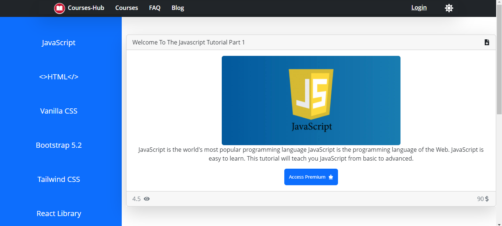Go to the FAQ page

pyautogui.click(x=154, y=8)
